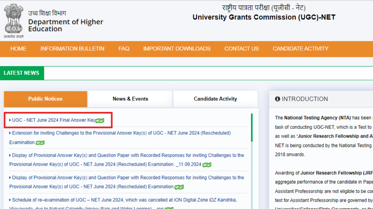Switch to the Candidate Activity tab
Image resolution: width=373 pixels, height=209 pixels.
215,99
